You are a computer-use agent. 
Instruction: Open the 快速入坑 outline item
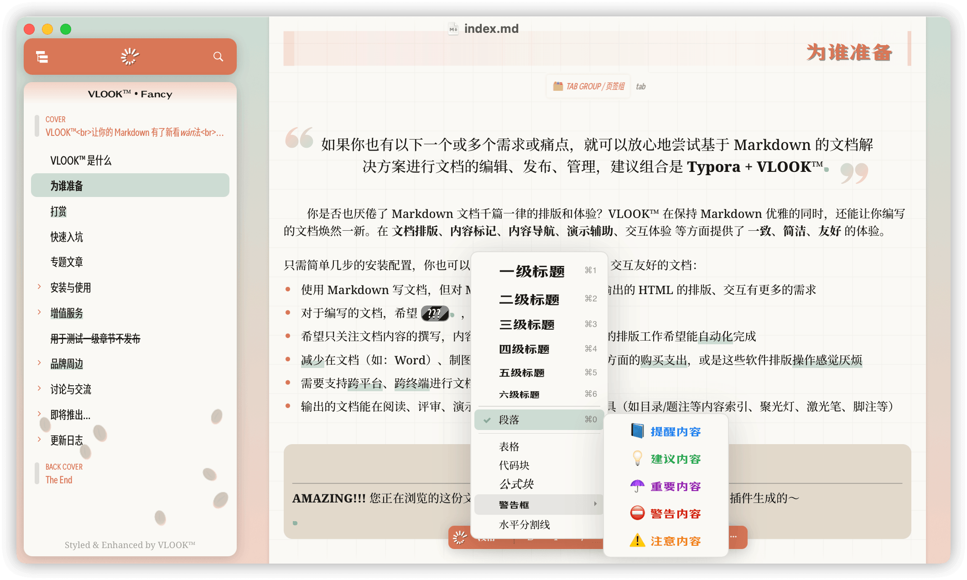(x=130, y=237)
